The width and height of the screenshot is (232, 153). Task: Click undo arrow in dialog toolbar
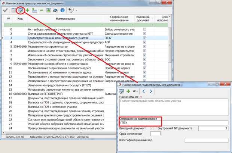tap(135, 91)
